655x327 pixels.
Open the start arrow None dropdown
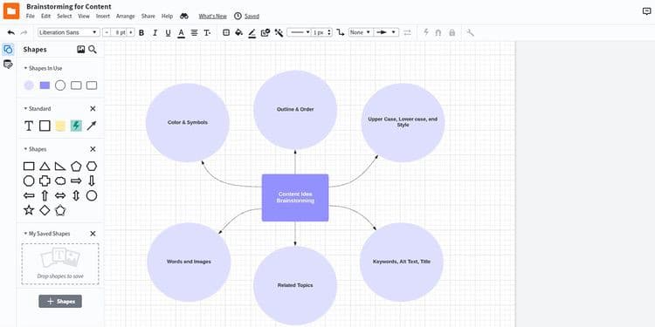(360, 32)
